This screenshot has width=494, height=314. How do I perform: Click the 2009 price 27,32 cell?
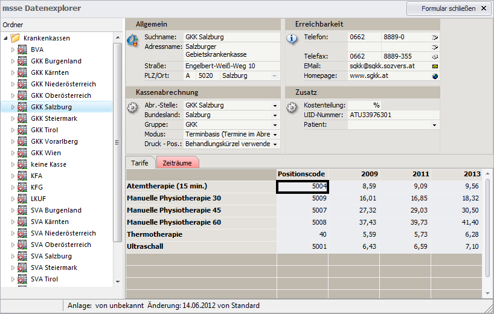point(354,210)
